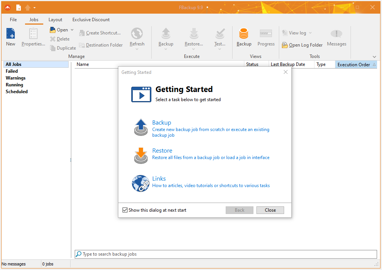The width and height of the screenshot is (382, 270).
Task: Click the New backup job icon
Action: coord(11,33)
